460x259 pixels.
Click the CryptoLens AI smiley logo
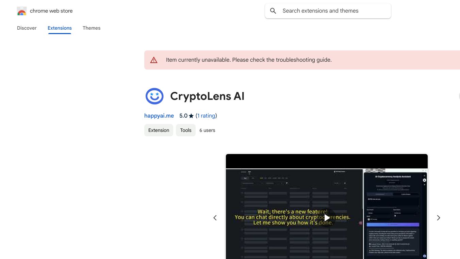pos(154,96)
